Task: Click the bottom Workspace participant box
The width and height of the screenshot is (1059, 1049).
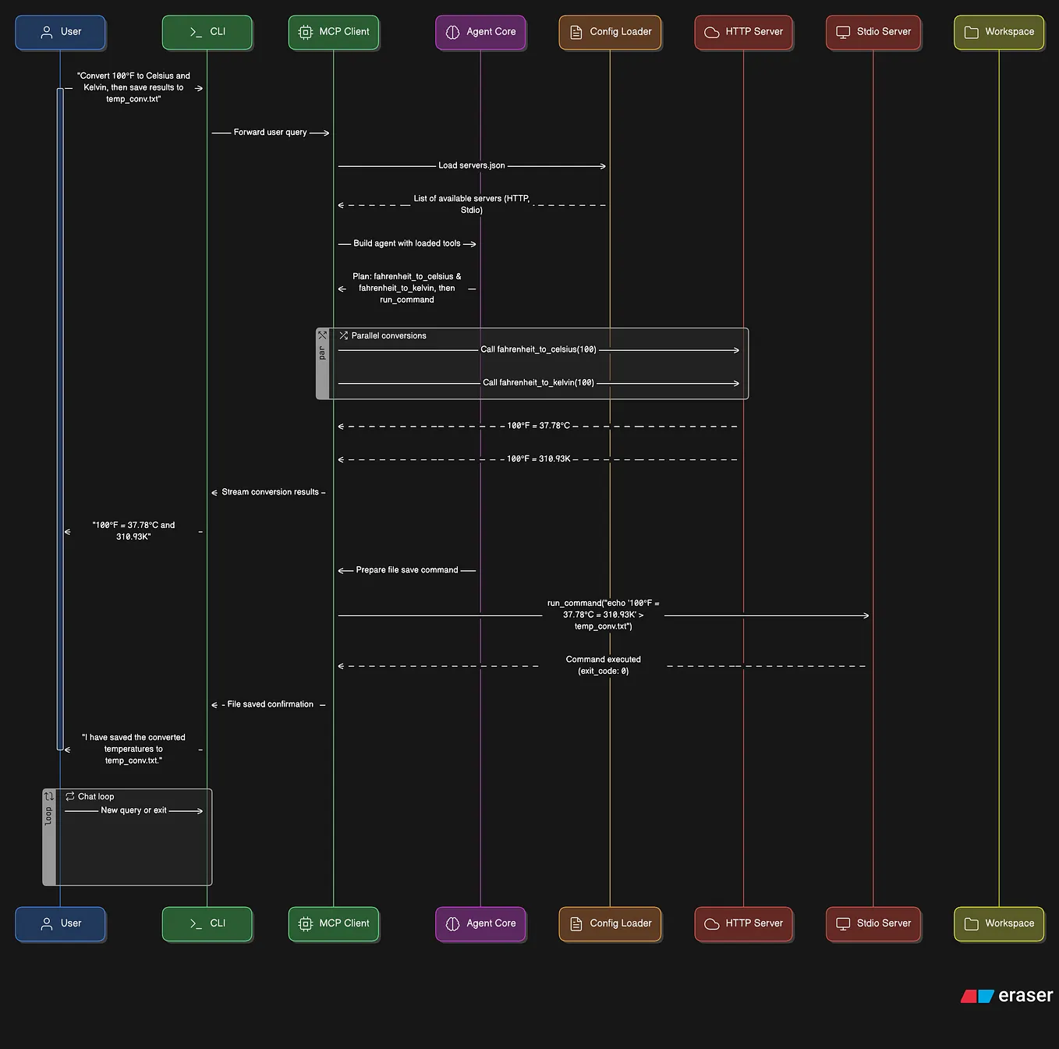Action: pyautogui.click(x=999, y=923)
